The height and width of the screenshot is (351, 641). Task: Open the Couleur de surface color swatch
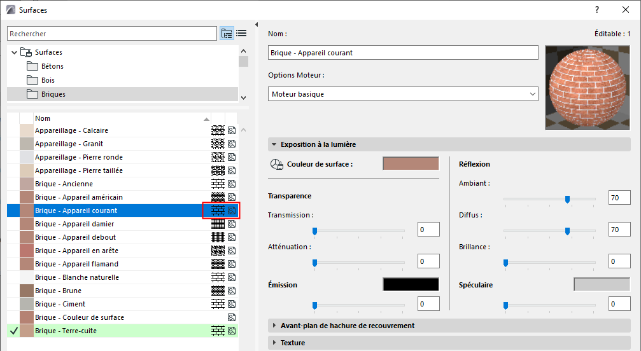click(x=411, y=163)
